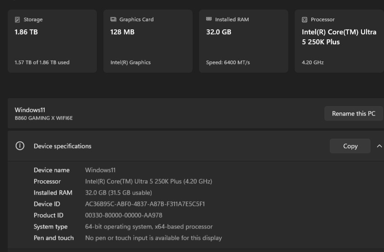Click the System type 64-bit value
The image size is (384, 252).
coord(148,227)
